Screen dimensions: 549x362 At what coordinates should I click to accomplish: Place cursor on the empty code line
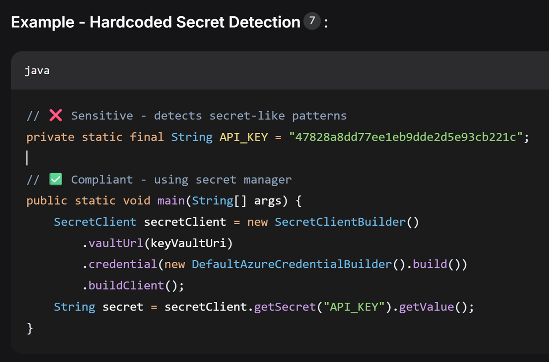click(27, 158)
